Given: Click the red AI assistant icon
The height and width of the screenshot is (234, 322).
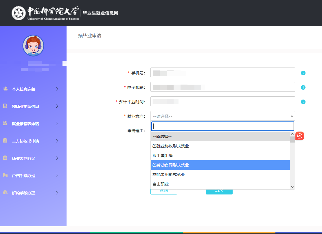Looking at the screenshot, I should click(x=300, y=136).
